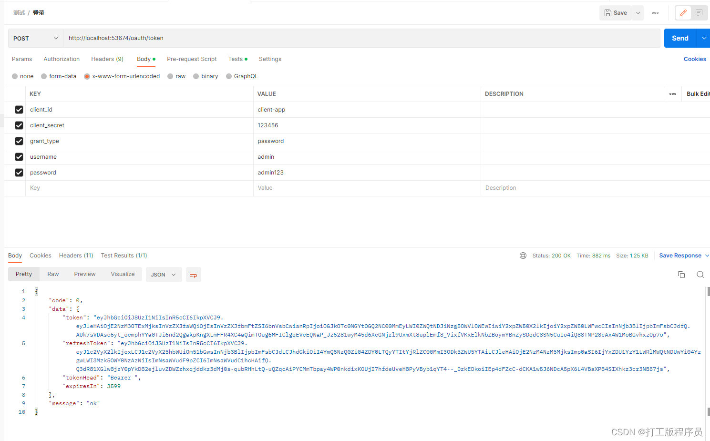Viewport: 710px width, 441px height.
Task: Select the request Body tab
Action: click(146, 59)
